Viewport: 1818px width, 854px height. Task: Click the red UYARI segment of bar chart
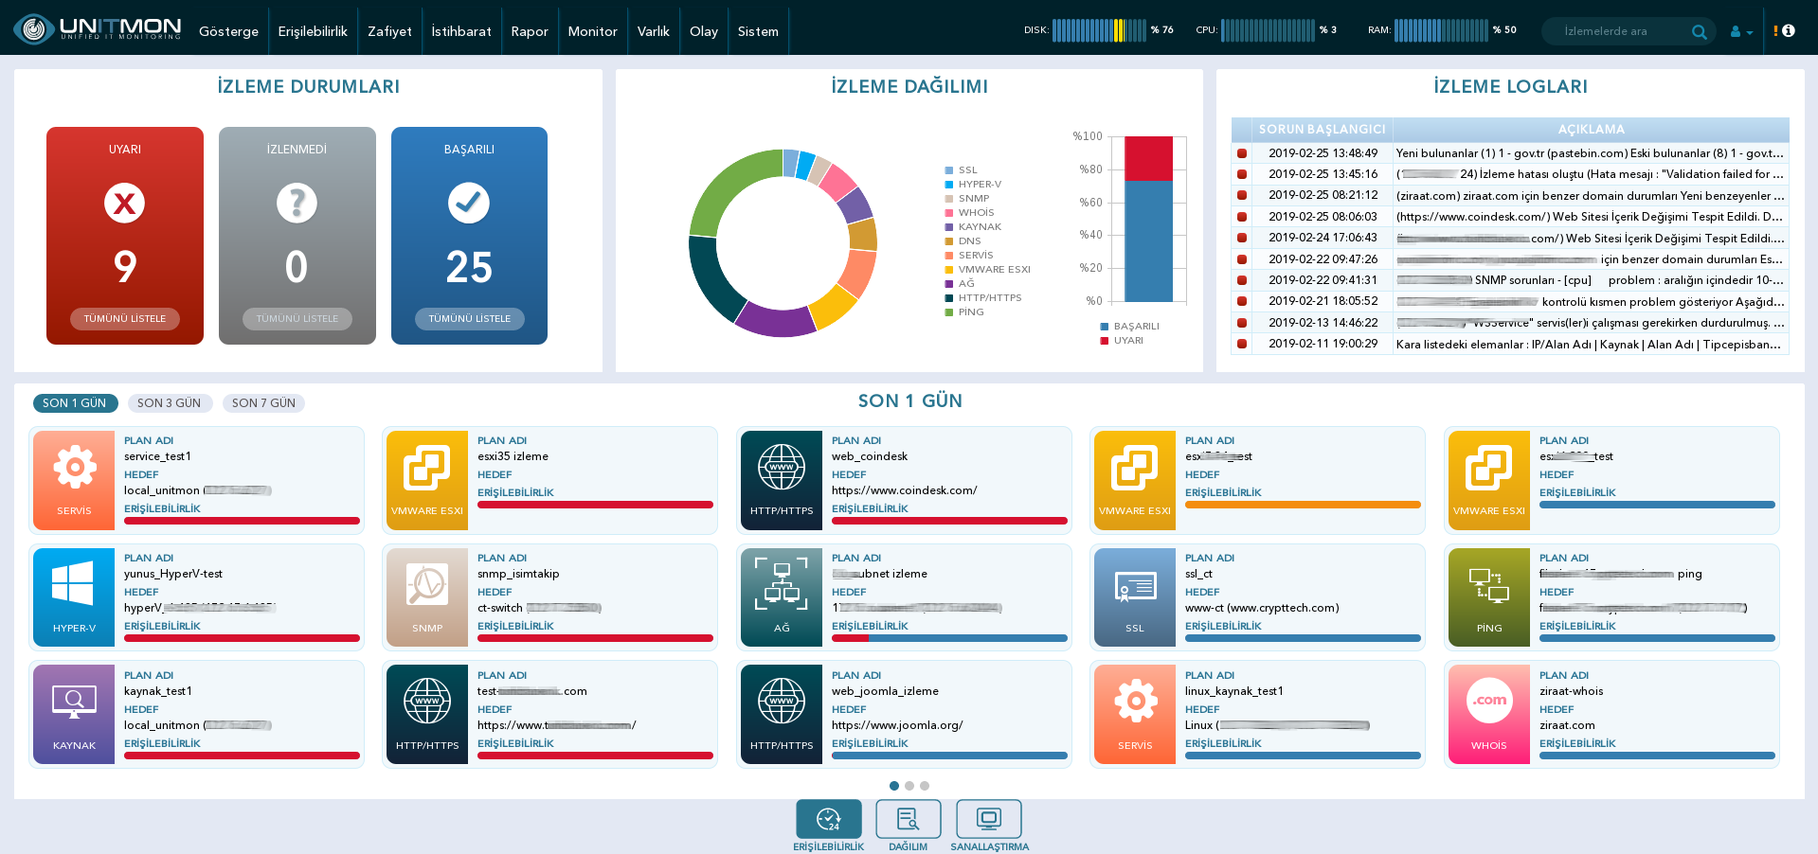click(1148, 158)
